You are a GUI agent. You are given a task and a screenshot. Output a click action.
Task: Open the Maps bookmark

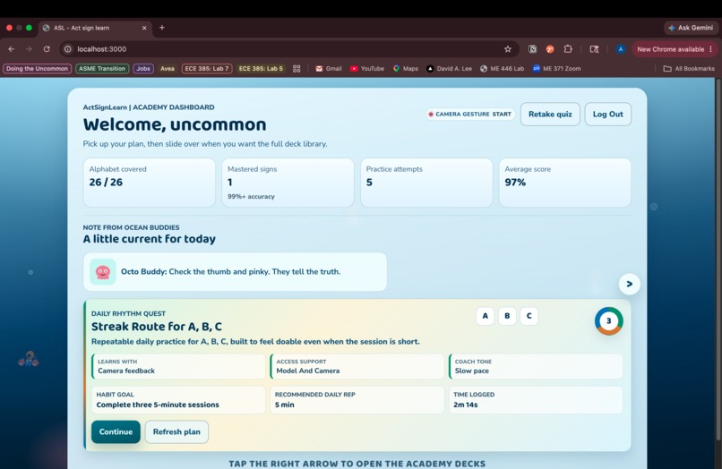click(405, 69)
